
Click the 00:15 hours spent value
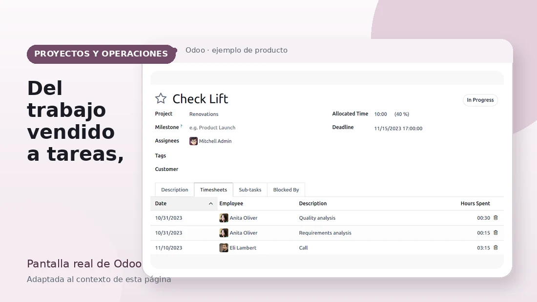483,233
